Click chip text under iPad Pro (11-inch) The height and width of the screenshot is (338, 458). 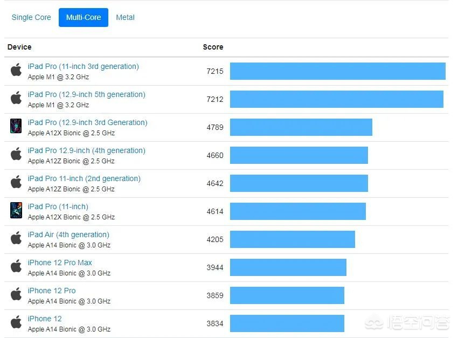pos(71,217)
